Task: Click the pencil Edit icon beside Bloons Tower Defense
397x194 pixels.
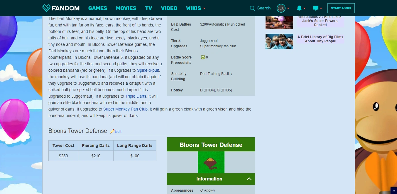Action: [x=112, y=131]
